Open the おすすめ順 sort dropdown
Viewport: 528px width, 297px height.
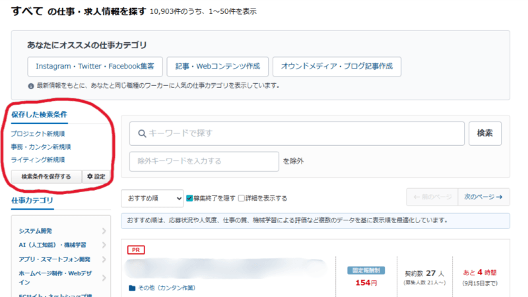152,199
